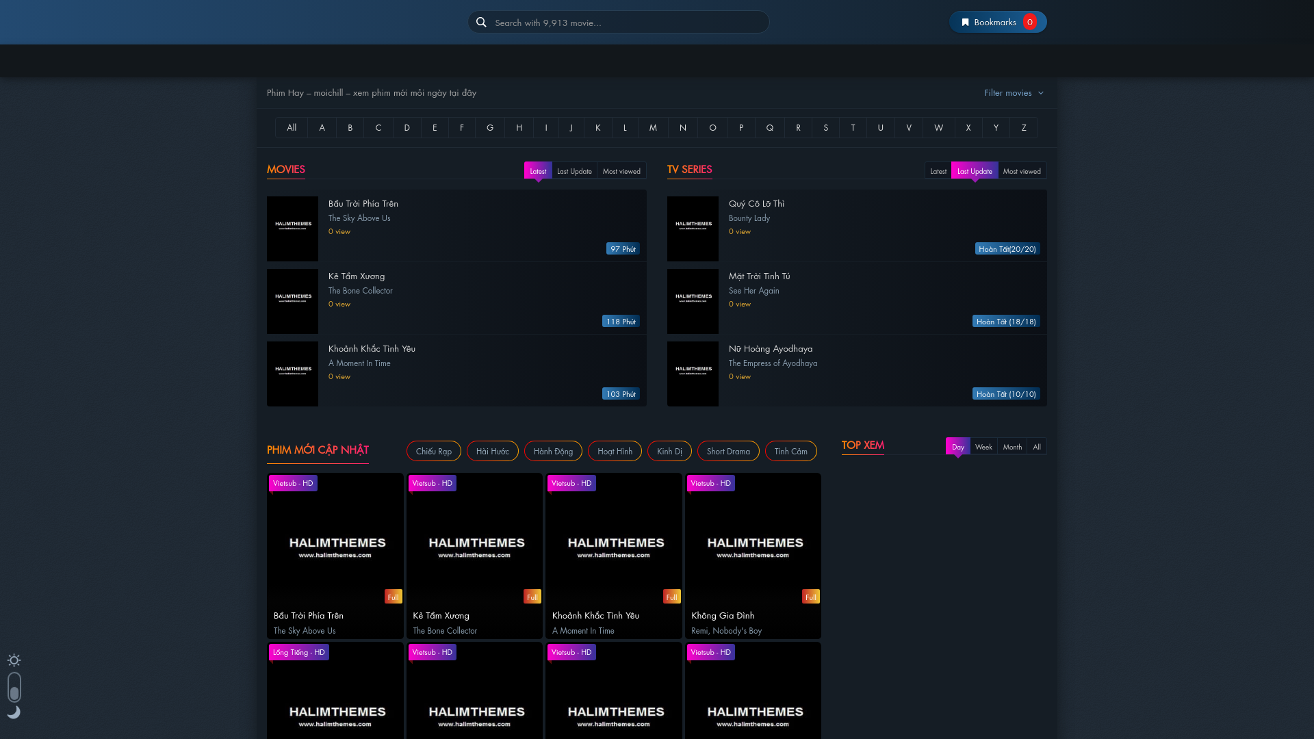Viewport: 1314px width, 739px height.
Task: Select the All letter filter
Action: (292, 128)
